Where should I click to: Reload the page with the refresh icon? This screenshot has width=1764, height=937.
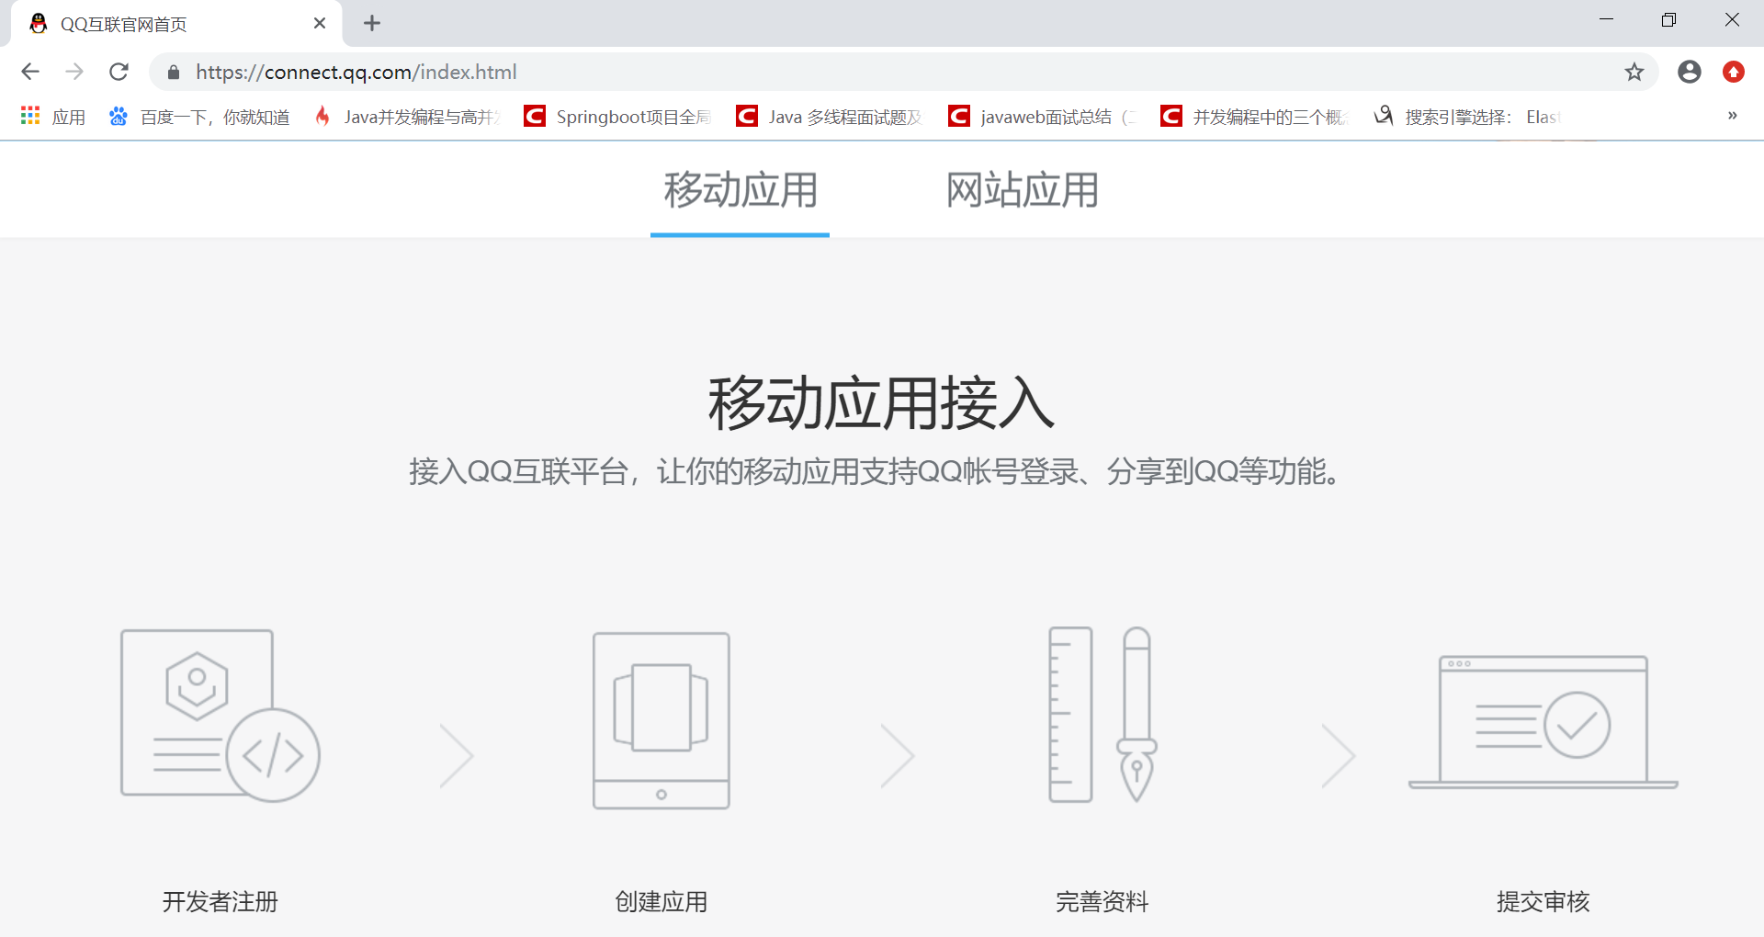(119, 72)
